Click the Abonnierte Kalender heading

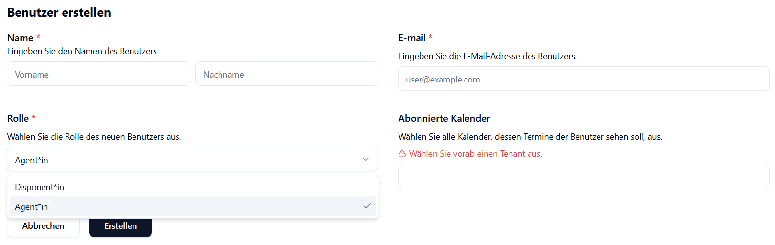(444, 118)
